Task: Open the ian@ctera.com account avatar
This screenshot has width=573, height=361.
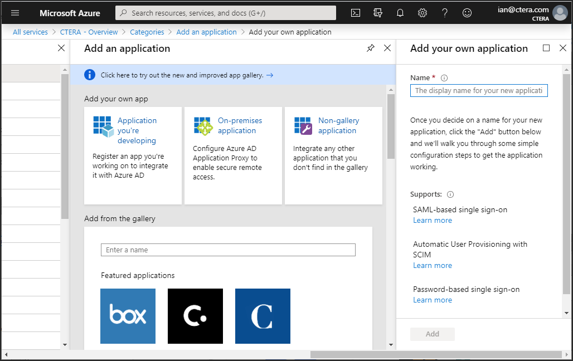Action: 560,13
